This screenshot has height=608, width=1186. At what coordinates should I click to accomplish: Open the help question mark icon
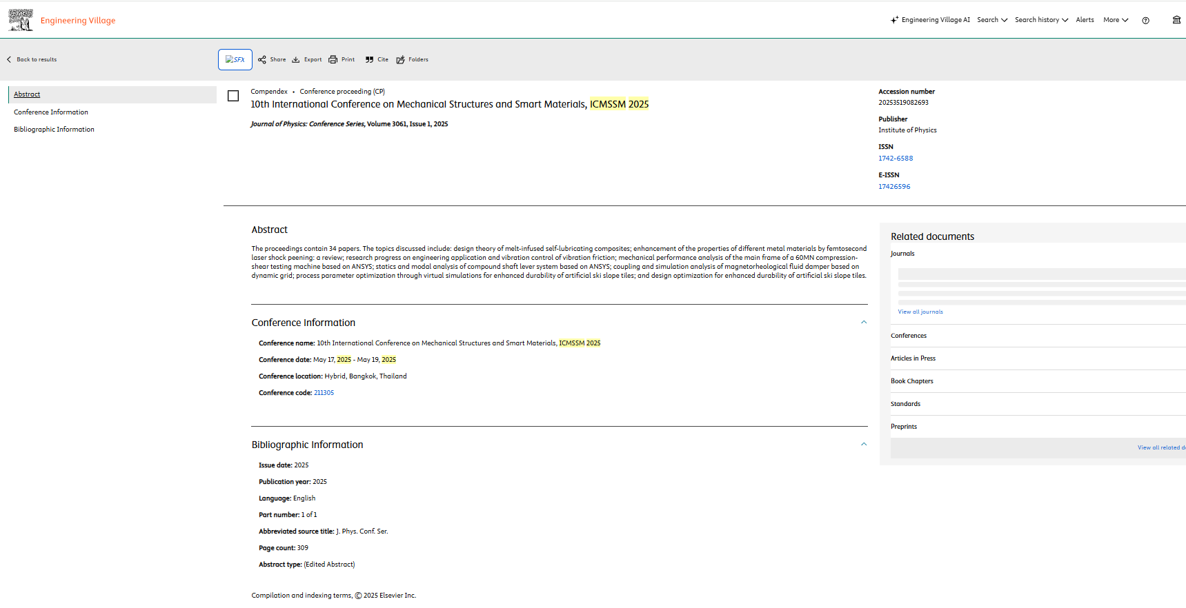(1145, 21)
